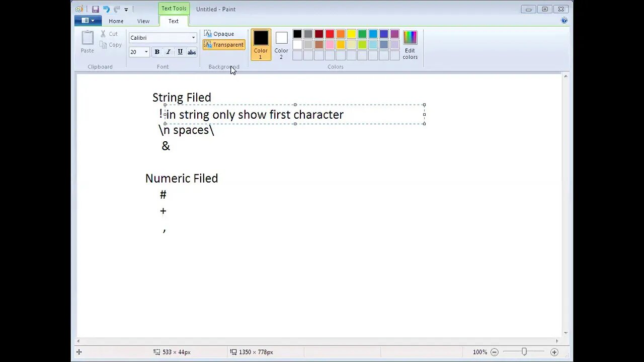Pick the gold color swatch
This screenshot has width=644, height=362.
[341, 45]
